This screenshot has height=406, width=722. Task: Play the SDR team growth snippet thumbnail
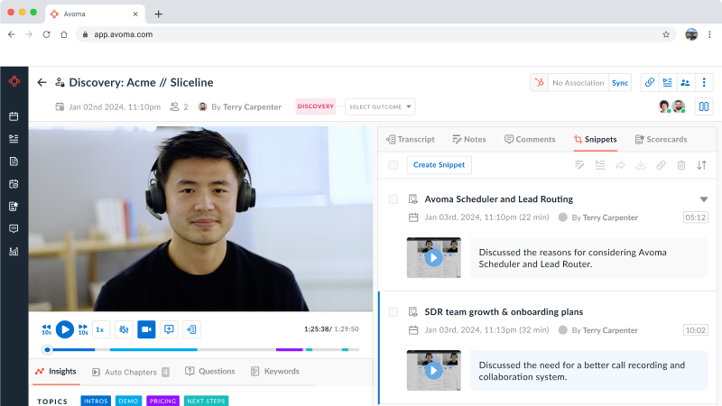pos(434,371)
